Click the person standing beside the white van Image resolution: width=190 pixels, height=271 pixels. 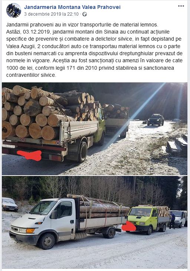(x=173, y=220)
